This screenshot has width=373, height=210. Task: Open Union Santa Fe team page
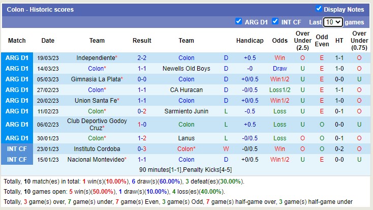[95, 101]
